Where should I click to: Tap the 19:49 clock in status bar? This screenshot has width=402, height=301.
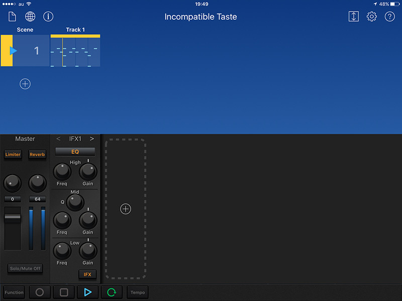[202, 4]
